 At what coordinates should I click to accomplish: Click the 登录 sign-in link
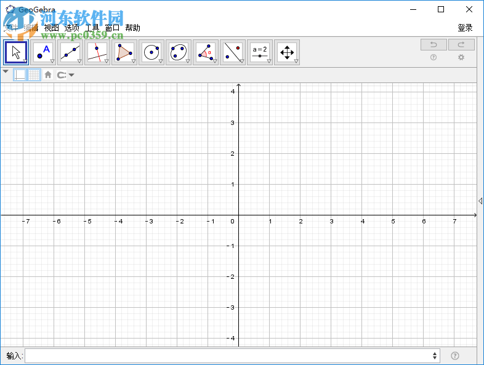pyautogui.click(x=465, y=28)
